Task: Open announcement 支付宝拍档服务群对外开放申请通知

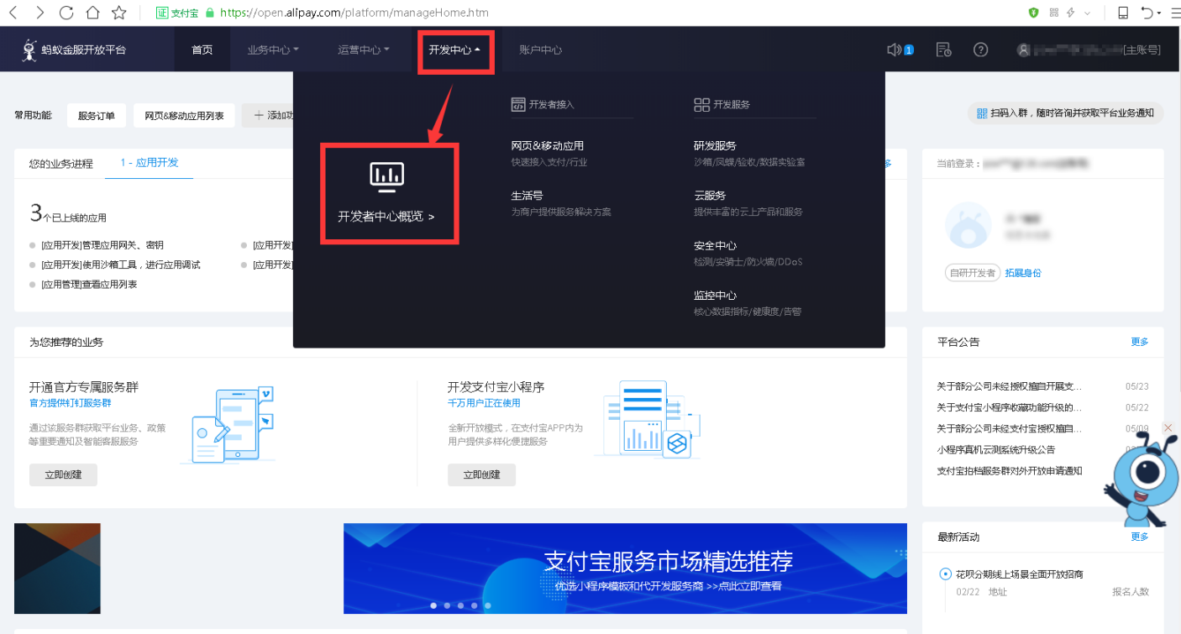Action: pyautogui.click(x=1009, y=470)
